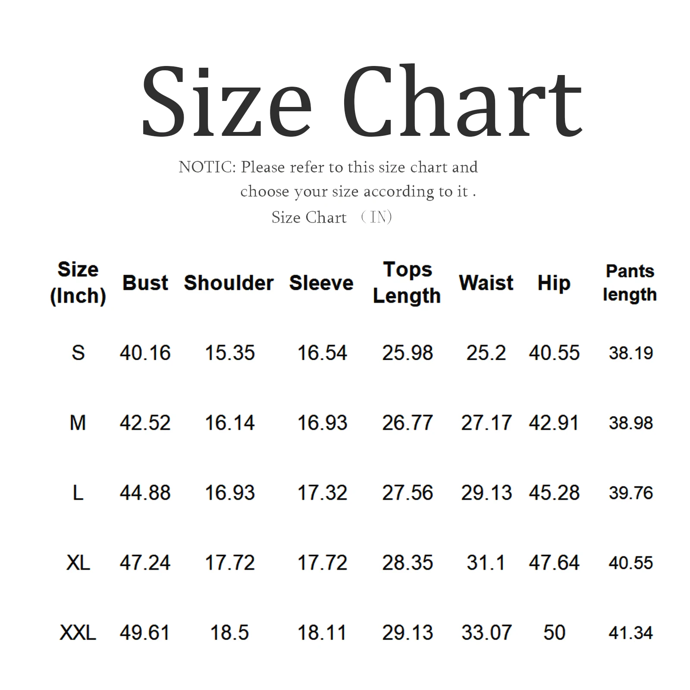This screenshot has height=690, width=690.
Task: Click the Sleeve column header
Action: [x=321, y=283]
